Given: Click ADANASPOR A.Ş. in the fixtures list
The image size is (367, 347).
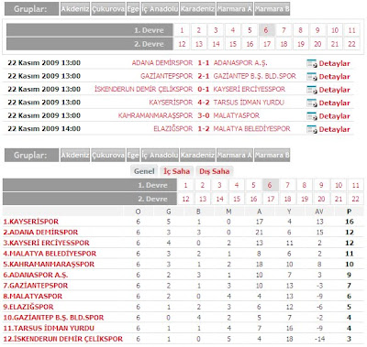Looking at the screenshot, I should (x=240, y=63).
